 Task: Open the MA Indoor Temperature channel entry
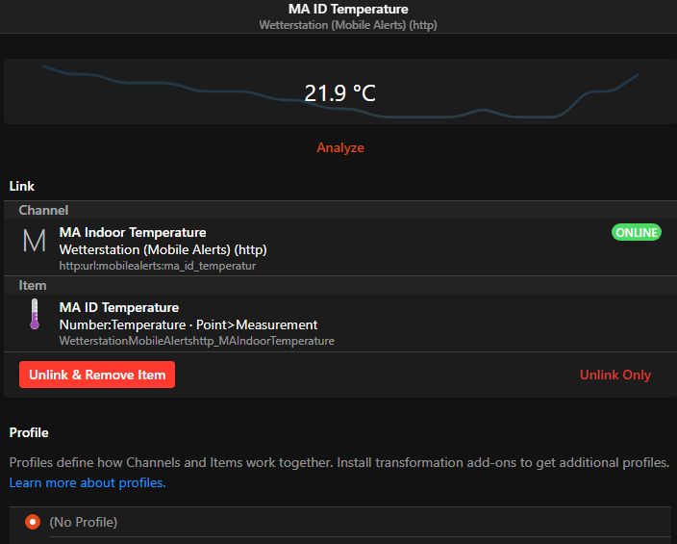[133, 232]
